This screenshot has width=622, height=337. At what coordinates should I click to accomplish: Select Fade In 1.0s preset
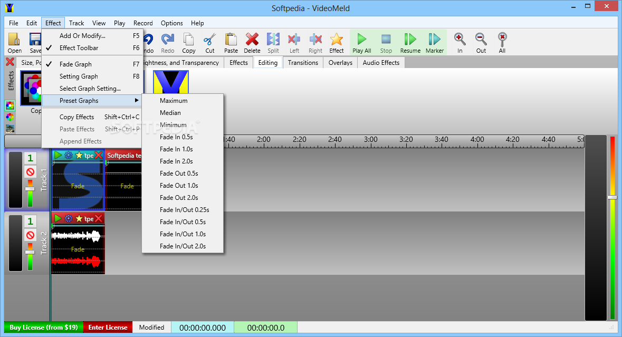click(183, 149)
